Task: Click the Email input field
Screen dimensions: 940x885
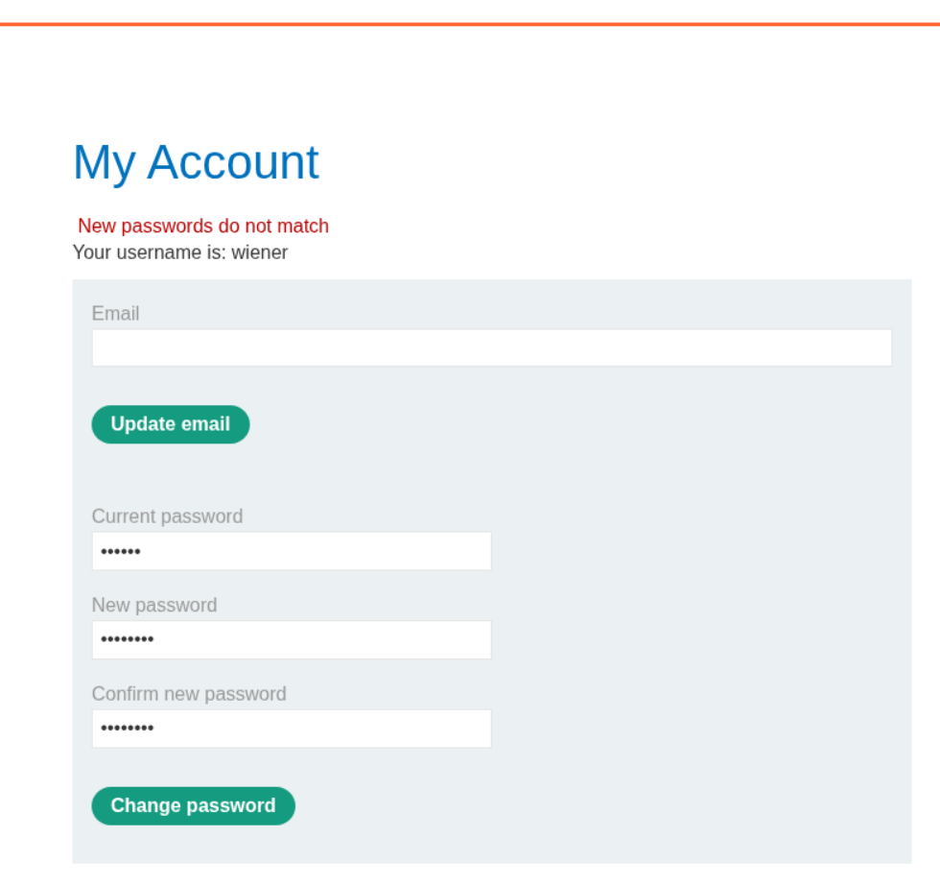Action: click(491, 347)
